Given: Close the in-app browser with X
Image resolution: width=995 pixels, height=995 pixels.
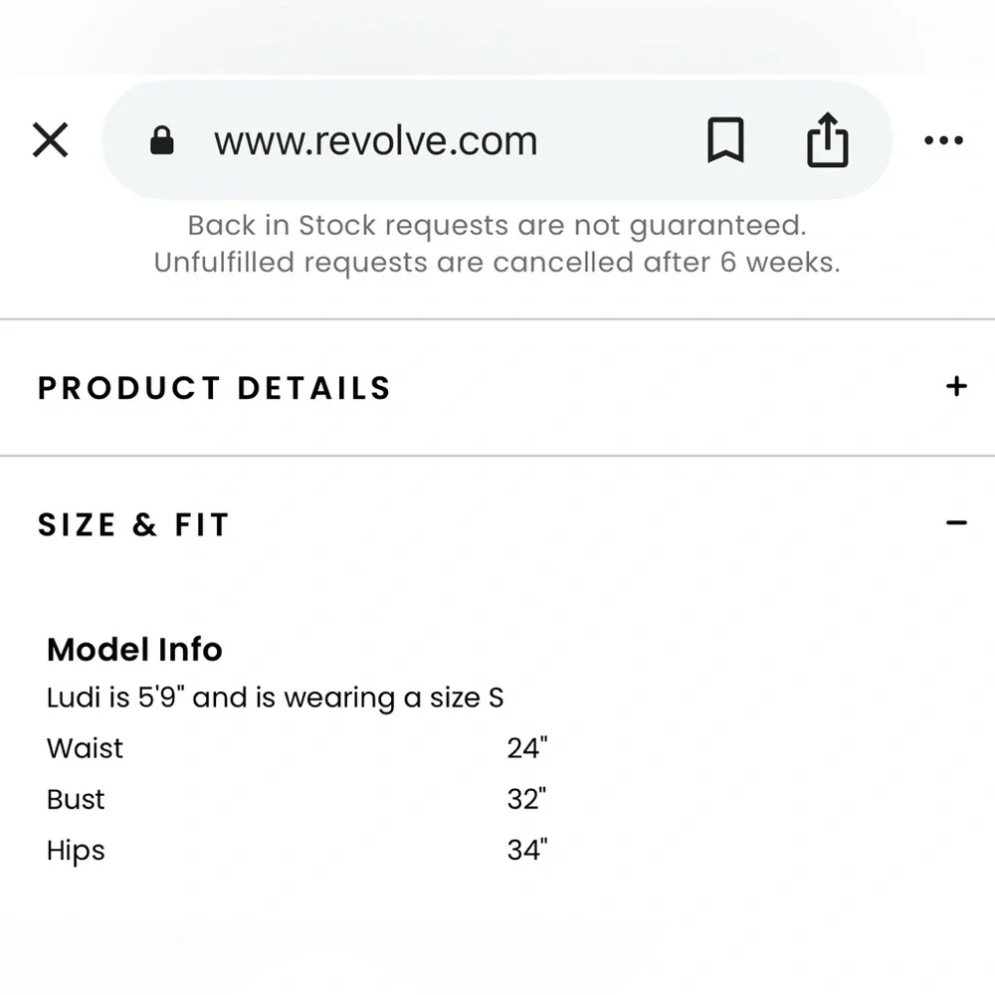Looking at the screenshot, I should pos(50,140).
